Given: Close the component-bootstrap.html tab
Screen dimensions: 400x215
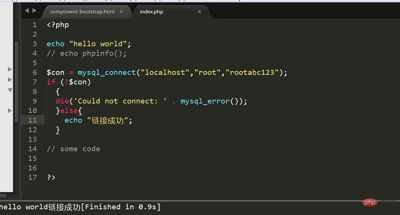Looking at the screenshot, I should coord(122,12).
